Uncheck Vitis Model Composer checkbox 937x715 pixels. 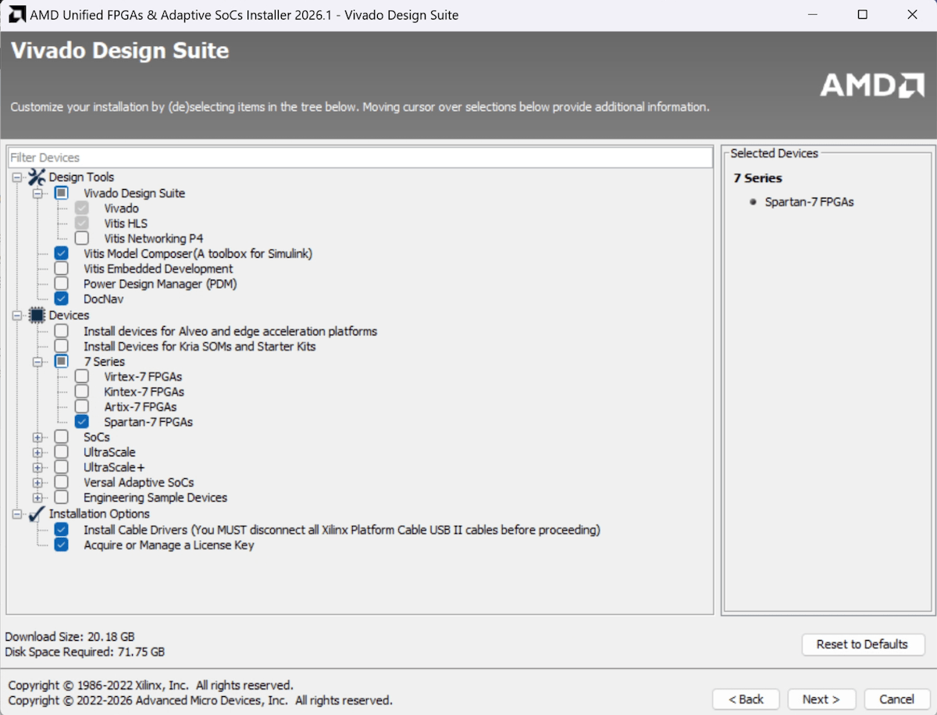pyautogui.click(x=62, y=254)
